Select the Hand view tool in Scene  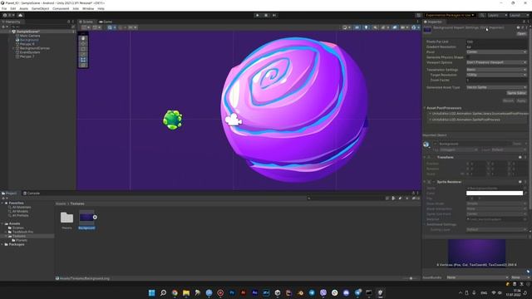pos(83,38)
